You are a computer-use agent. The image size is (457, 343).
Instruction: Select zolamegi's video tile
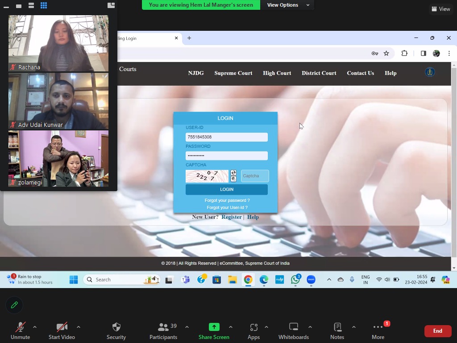(x=58, y=159)
